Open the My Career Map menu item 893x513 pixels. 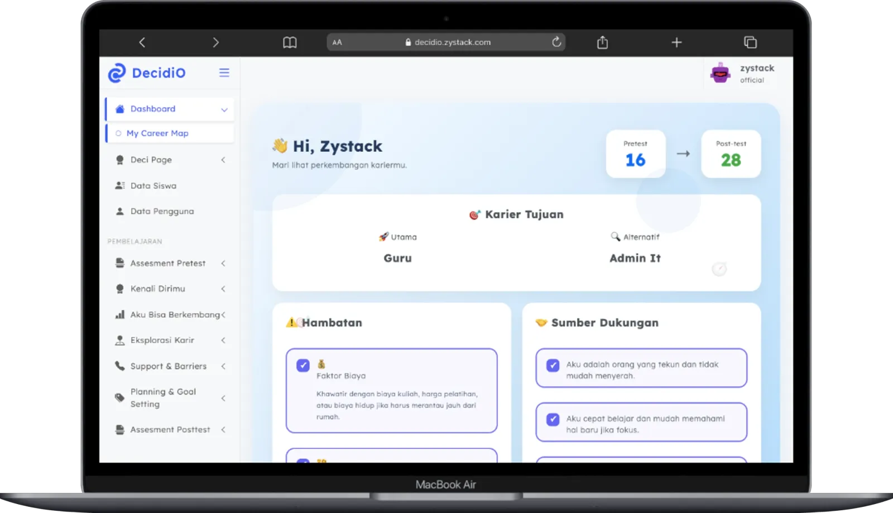170,133
